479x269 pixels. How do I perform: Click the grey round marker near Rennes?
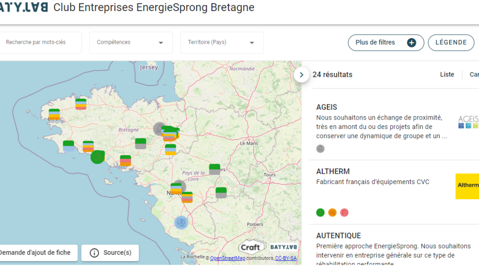point(159,129)
